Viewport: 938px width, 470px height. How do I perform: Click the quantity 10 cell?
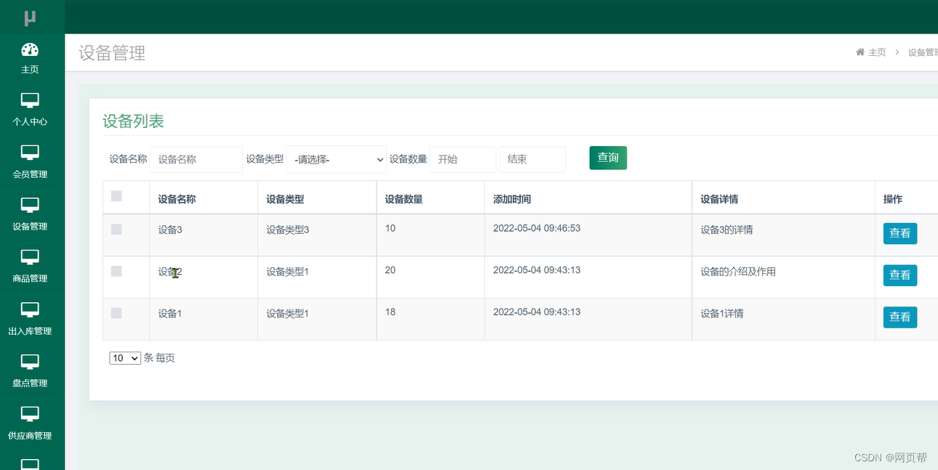390,228
